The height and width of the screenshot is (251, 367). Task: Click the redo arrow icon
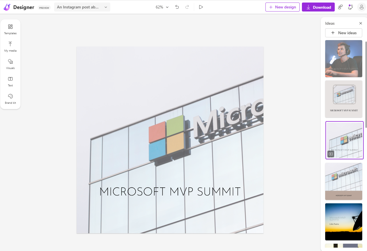pyautogui.click(x=187, y=7)
